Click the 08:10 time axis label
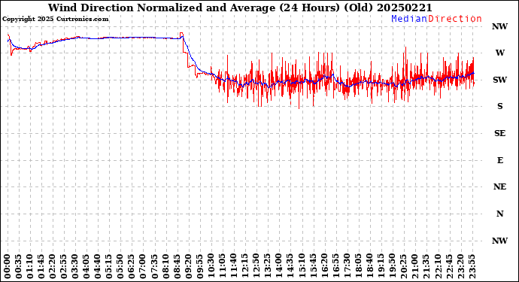The height and width of the screenshot is (282, 519). click(165, 266)
